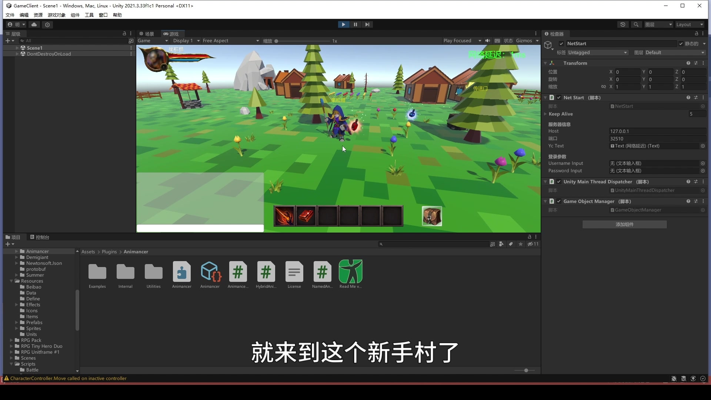Pause the running game

[355, 24]
